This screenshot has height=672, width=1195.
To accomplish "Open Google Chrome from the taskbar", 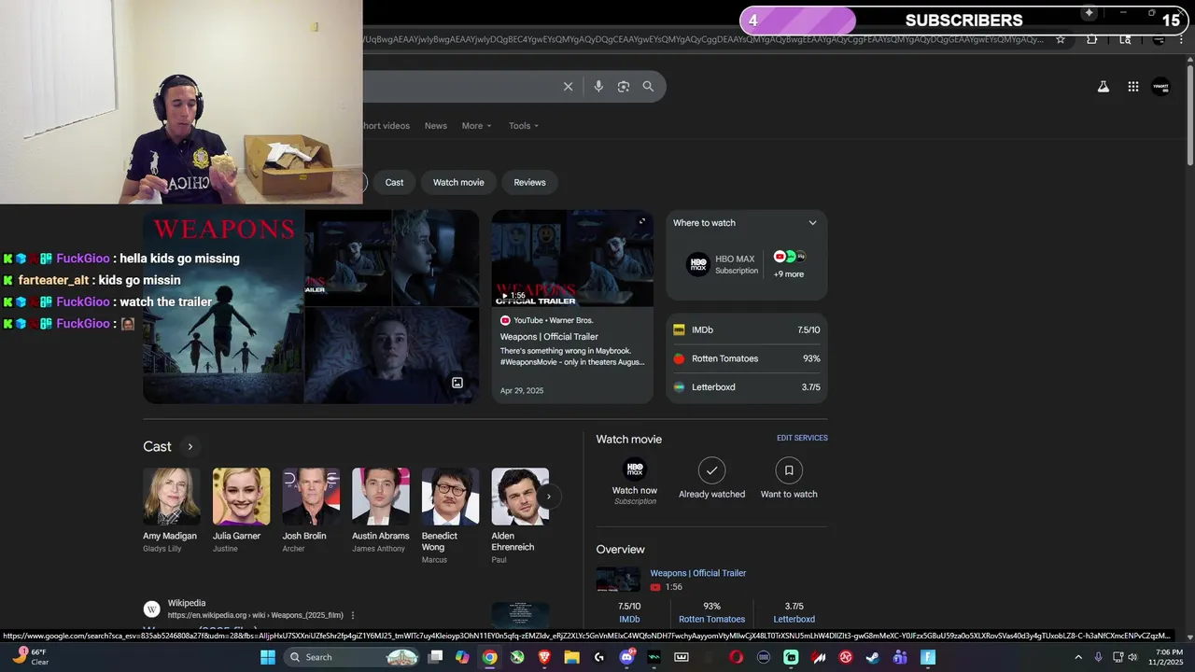I will pyautogui.click(x=489, y=657).
